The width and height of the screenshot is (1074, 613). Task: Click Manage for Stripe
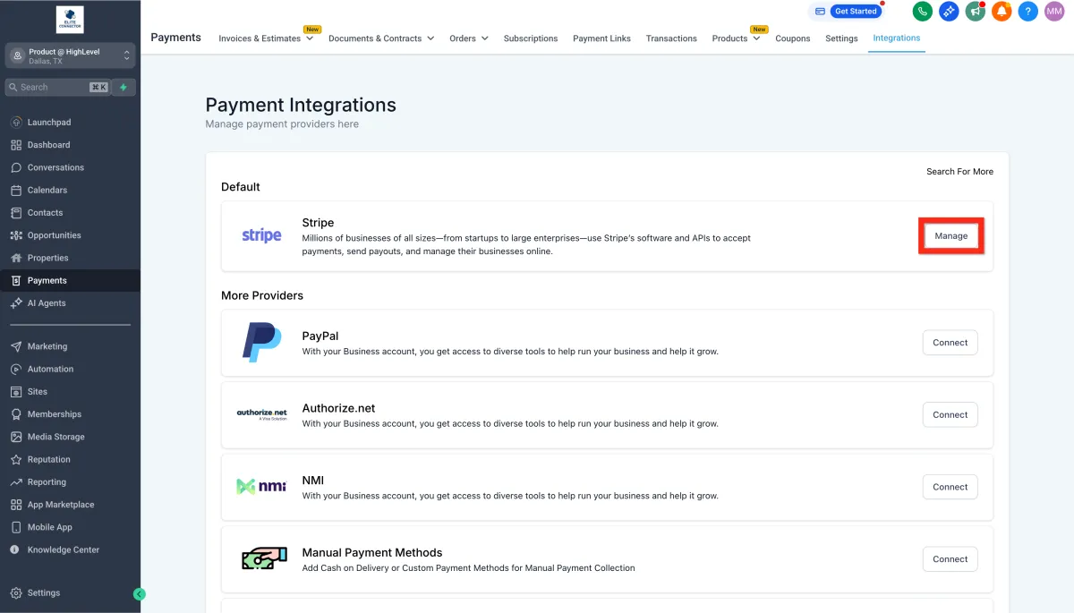[x=950, y=236]
